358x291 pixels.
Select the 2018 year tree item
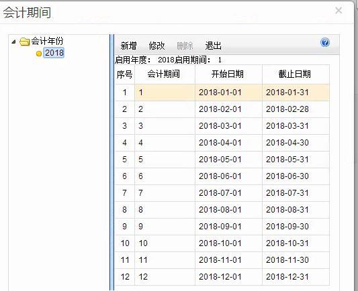tap(54, 53)
